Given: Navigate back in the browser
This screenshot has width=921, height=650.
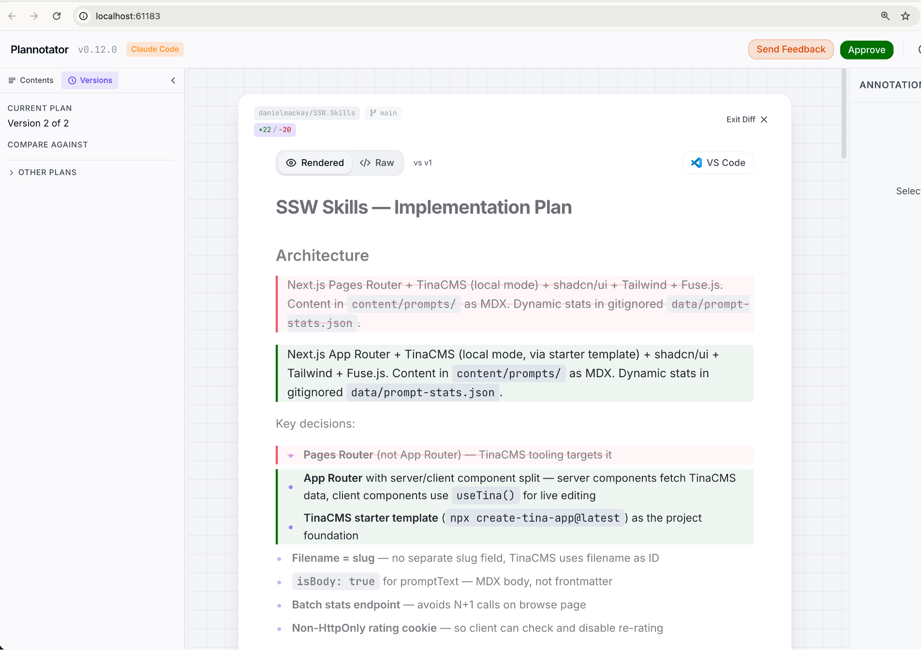Looking at the screenshot, I should click(x=12, y=16).
